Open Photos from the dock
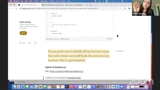160x90 pixels. coord(40,87)
